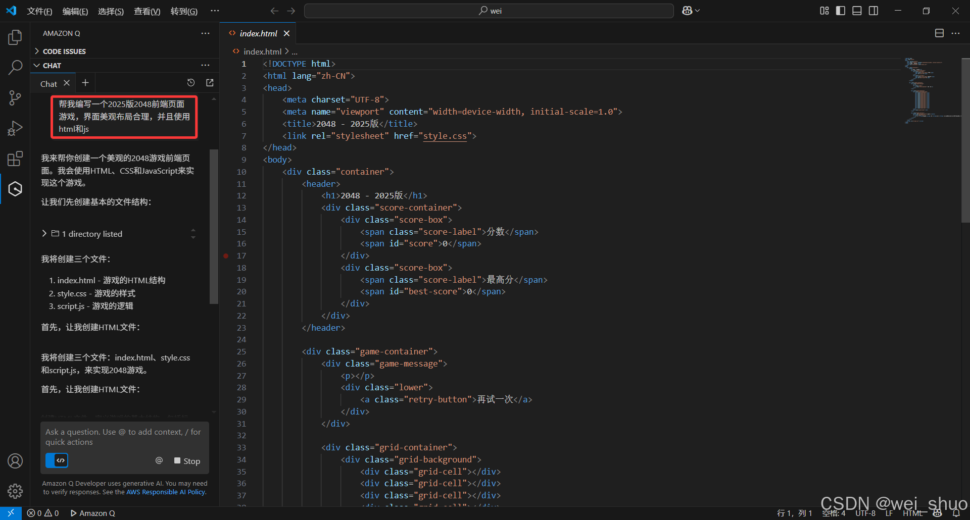
Task: Split the editor layout
Action: click(939, 33)
